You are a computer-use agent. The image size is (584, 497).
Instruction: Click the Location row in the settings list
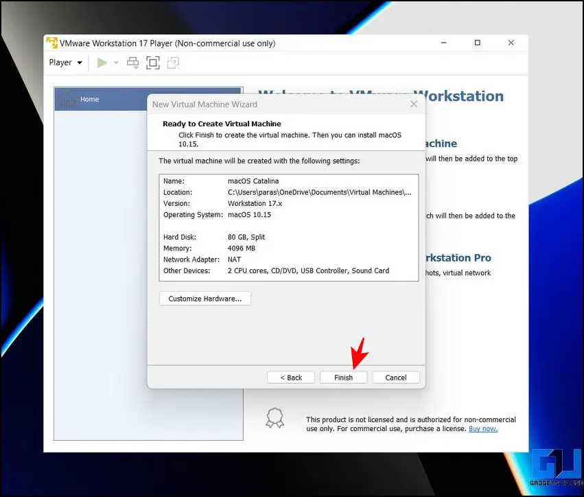pos(288,192)
